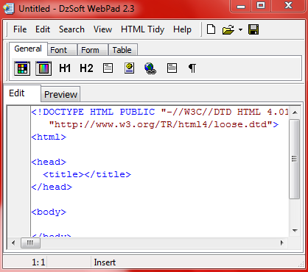Open the Help menu
The image size is (308, 272).
[182, 29]
